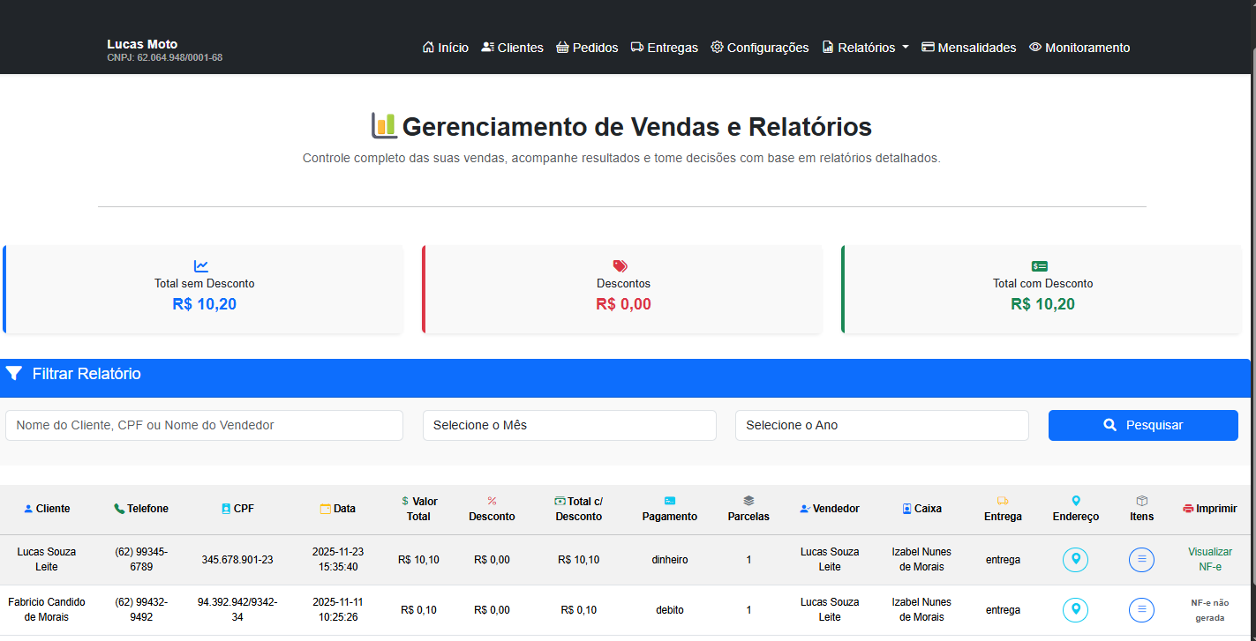1256x641 pixels.
Task: Click the pin icon in the Endereço column header
Action: pos(1075,501)
